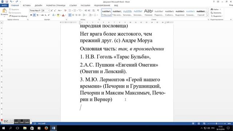
Task: Toggle left paragraph alignment
Action: pyautogui.click(x=70, y=15)
